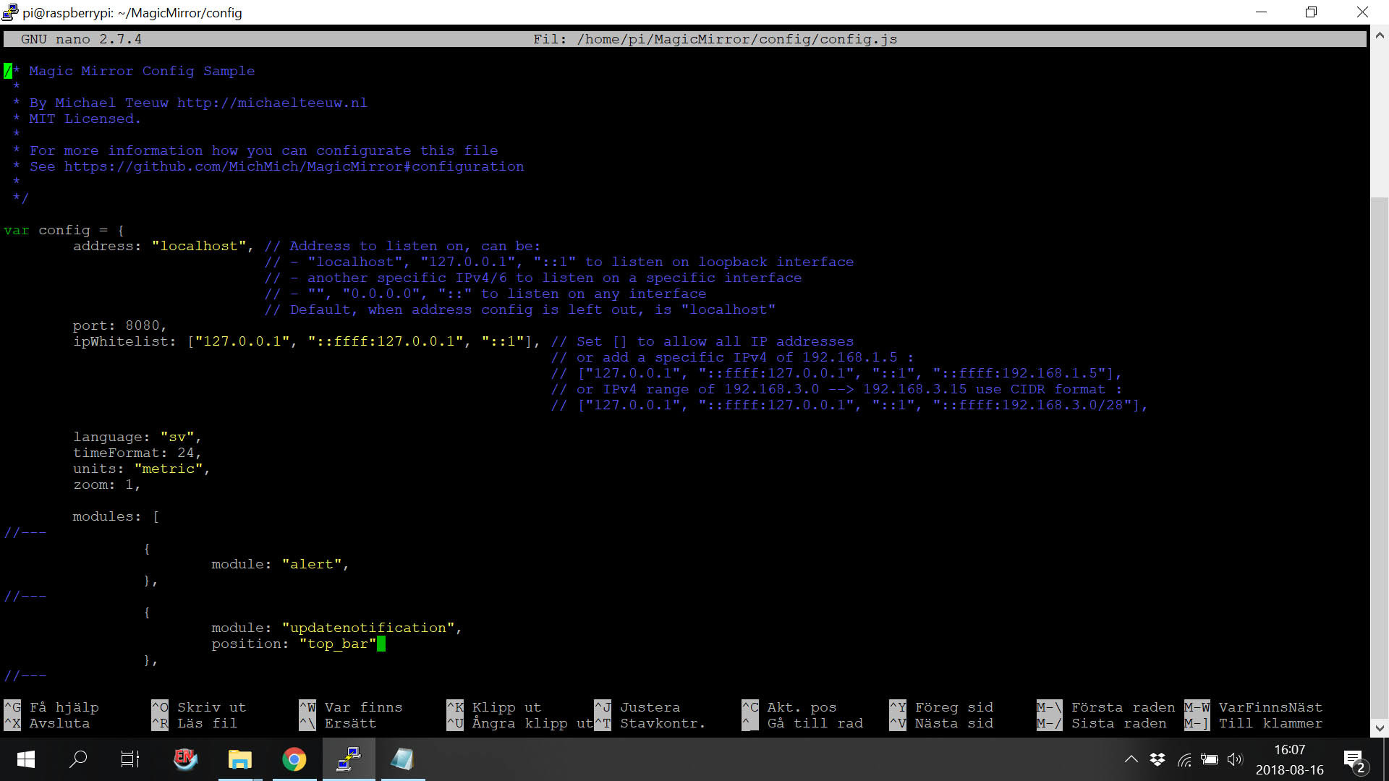The width and height of the screenshot is (1389, 781).
Task: Click the ^J Justera shortcut label
Action: click(x=650, y=707)
